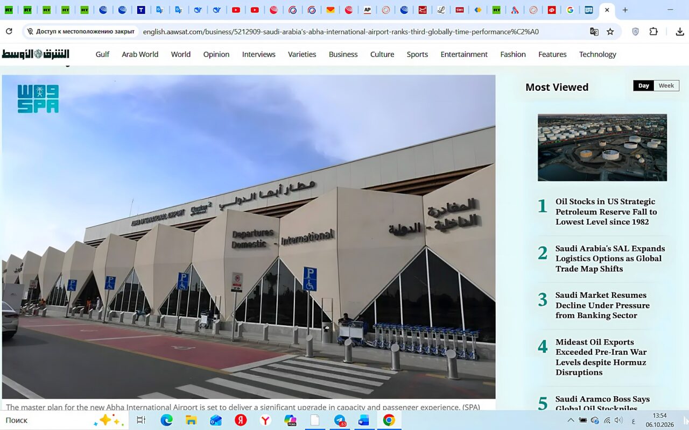Screen dimensions: 689x430
Task: Bookmark this page with the star icon
Action: click(x=610, y=32)
